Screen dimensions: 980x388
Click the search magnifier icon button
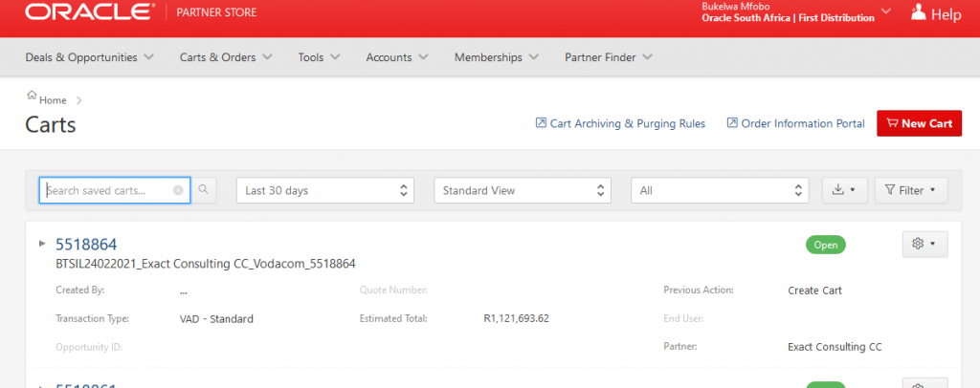(x=205, y=190)
